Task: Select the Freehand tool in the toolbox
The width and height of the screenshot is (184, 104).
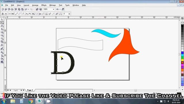Action: tap(2, 29)
